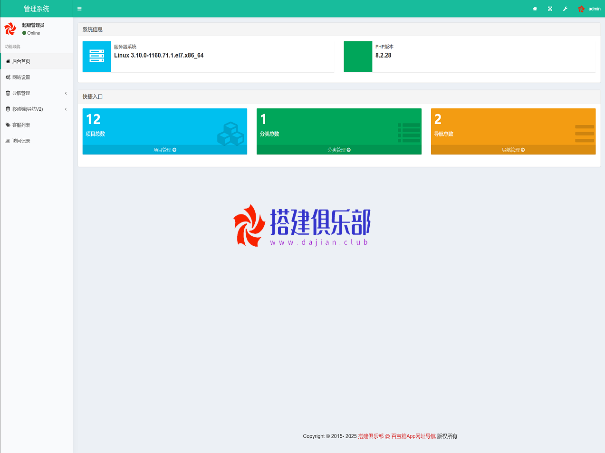Expand the 移动端(导航V2) chevron
Screen dimensions: 605x453
[x=66, y=109]
